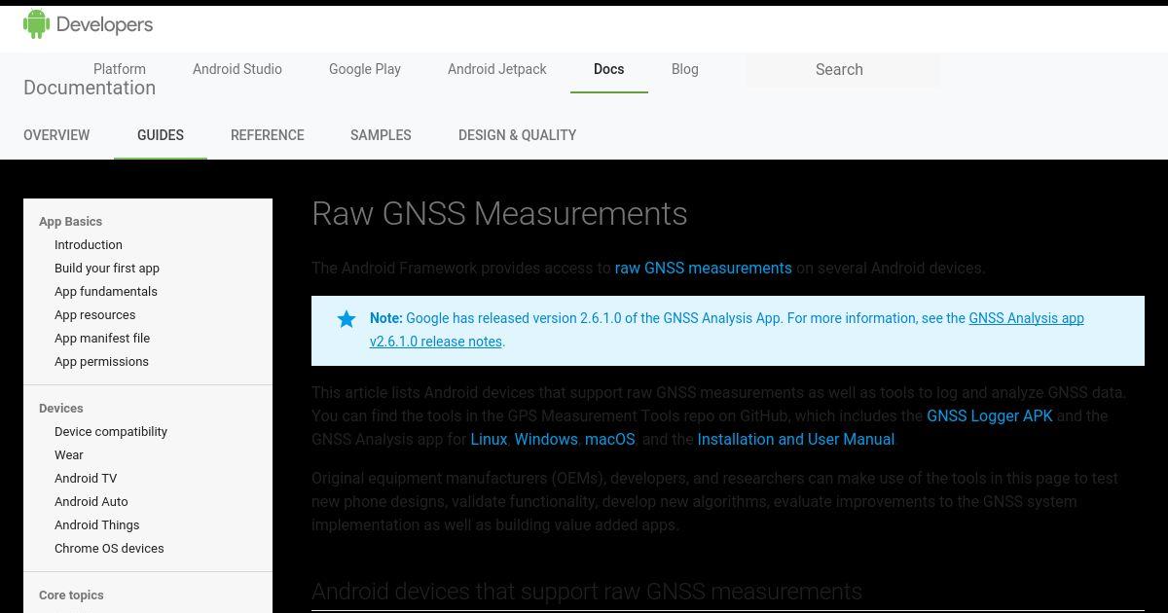Open the Platform menu item
The width and height of the screenshot is (1168, 613).
pos(120,69)
